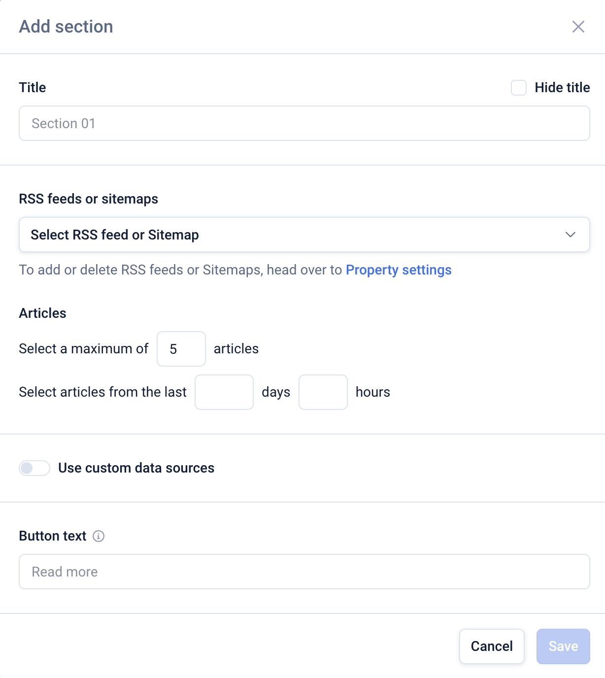The width and height of the screenshot is (605, 678).
Task: Click the Button text field label
Action: tap(53, 536)
